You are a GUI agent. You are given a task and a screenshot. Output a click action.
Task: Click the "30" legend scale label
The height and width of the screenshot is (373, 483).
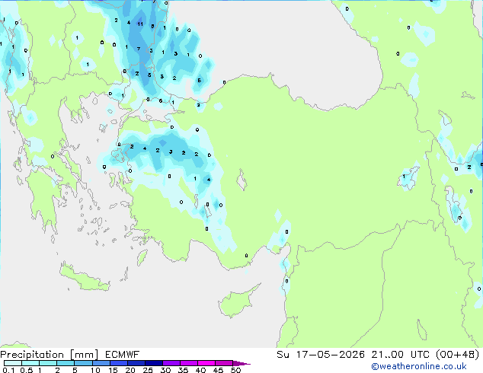165,370
